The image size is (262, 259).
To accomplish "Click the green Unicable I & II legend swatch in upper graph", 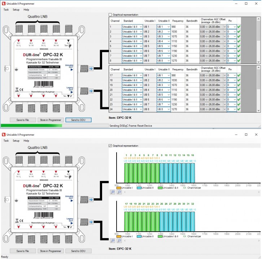I will [160, 188].
